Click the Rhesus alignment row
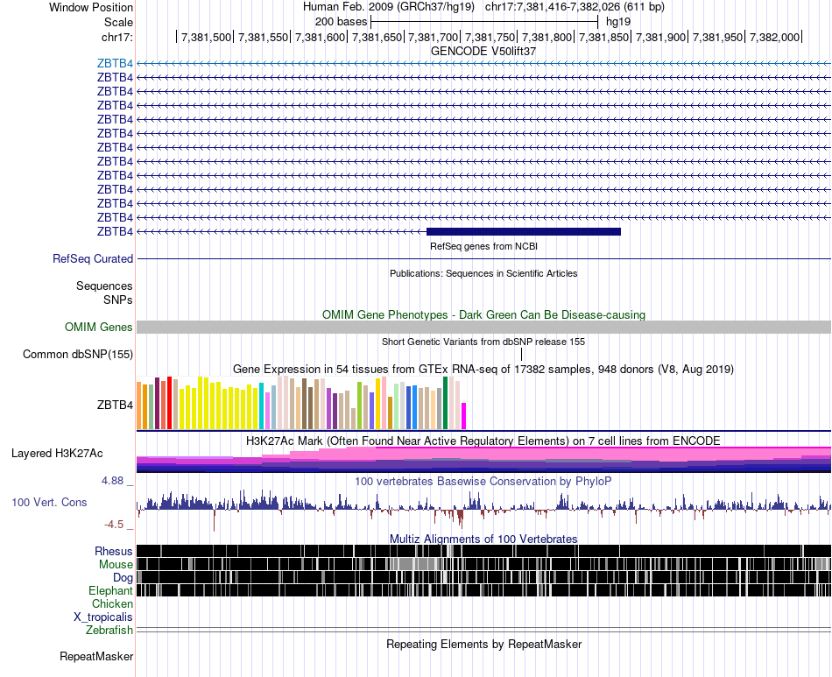The width and height of the screenshot is (832, 677). coord(483,551)
